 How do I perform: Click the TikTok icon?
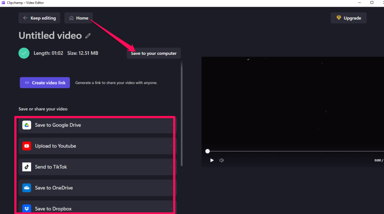click(x=27, y=167)
